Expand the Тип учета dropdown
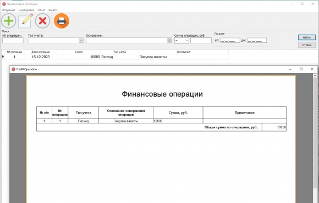 pos(81,41)
